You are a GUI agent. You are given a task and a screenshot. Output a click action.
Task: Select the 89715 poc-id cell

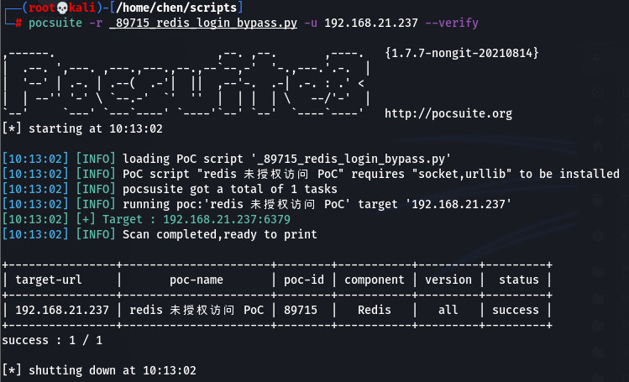(301, 310)
